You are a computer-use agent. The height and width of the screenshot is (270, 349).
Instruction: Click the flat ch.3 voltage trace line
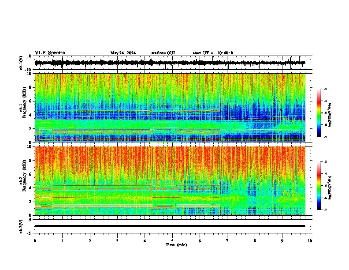click(x=170, y=226)
